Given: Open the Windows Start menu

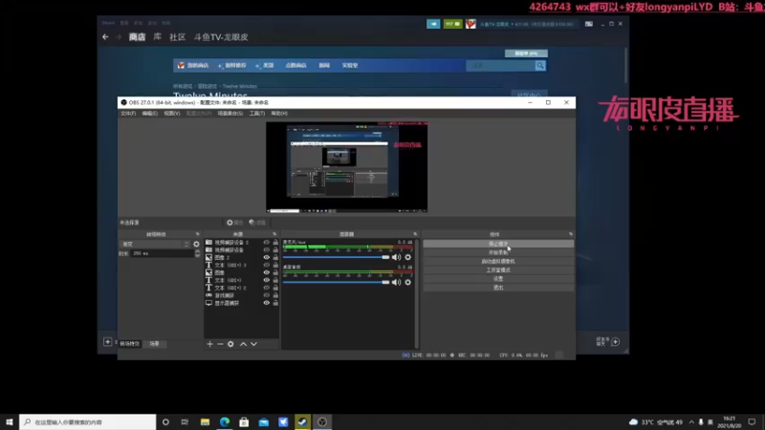Looking at the screenshot, I should [10, 421].
